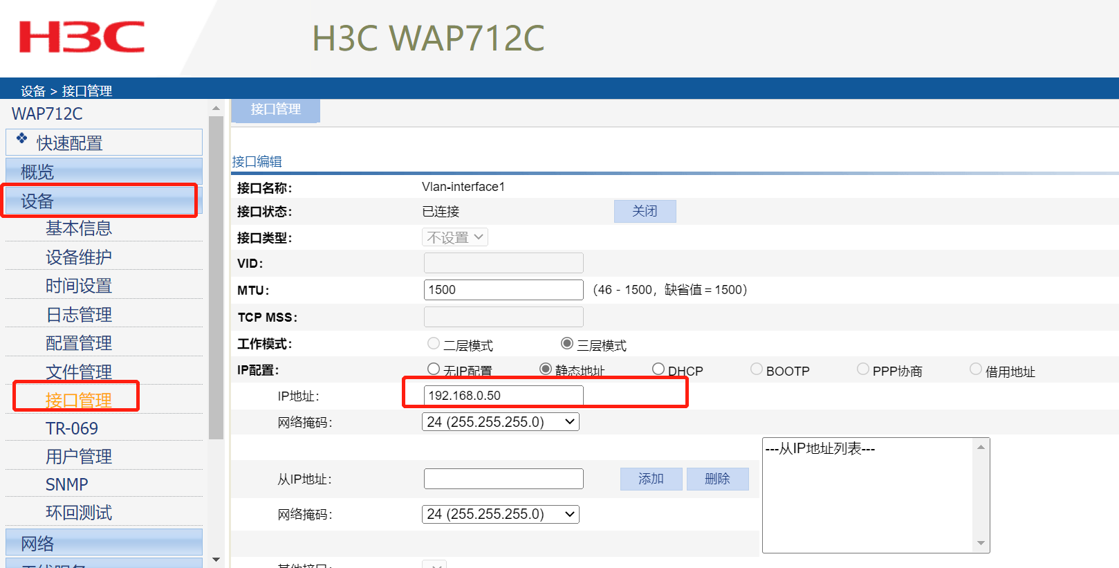Select PPP协商 radio option
The image size is (1119, 568).
[x=863, y=369]
